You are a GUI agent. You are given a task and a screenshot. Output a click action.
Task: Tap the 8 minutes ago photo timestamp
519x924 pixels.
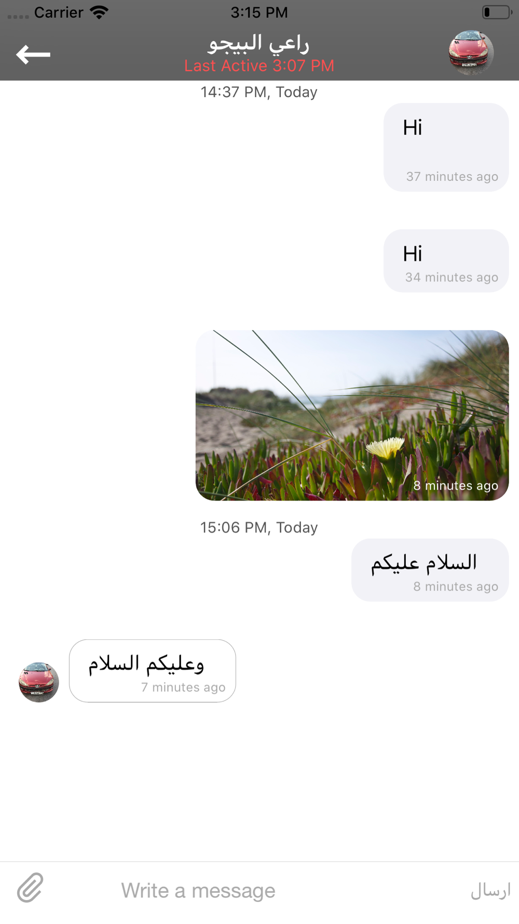point(456,485)
